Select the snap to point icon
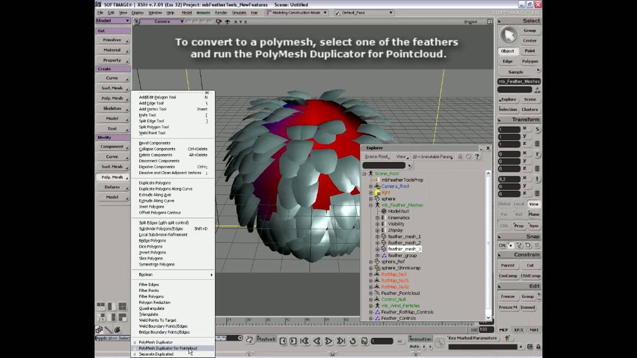This screenshot has height=358, width=637. pos(510,246)
